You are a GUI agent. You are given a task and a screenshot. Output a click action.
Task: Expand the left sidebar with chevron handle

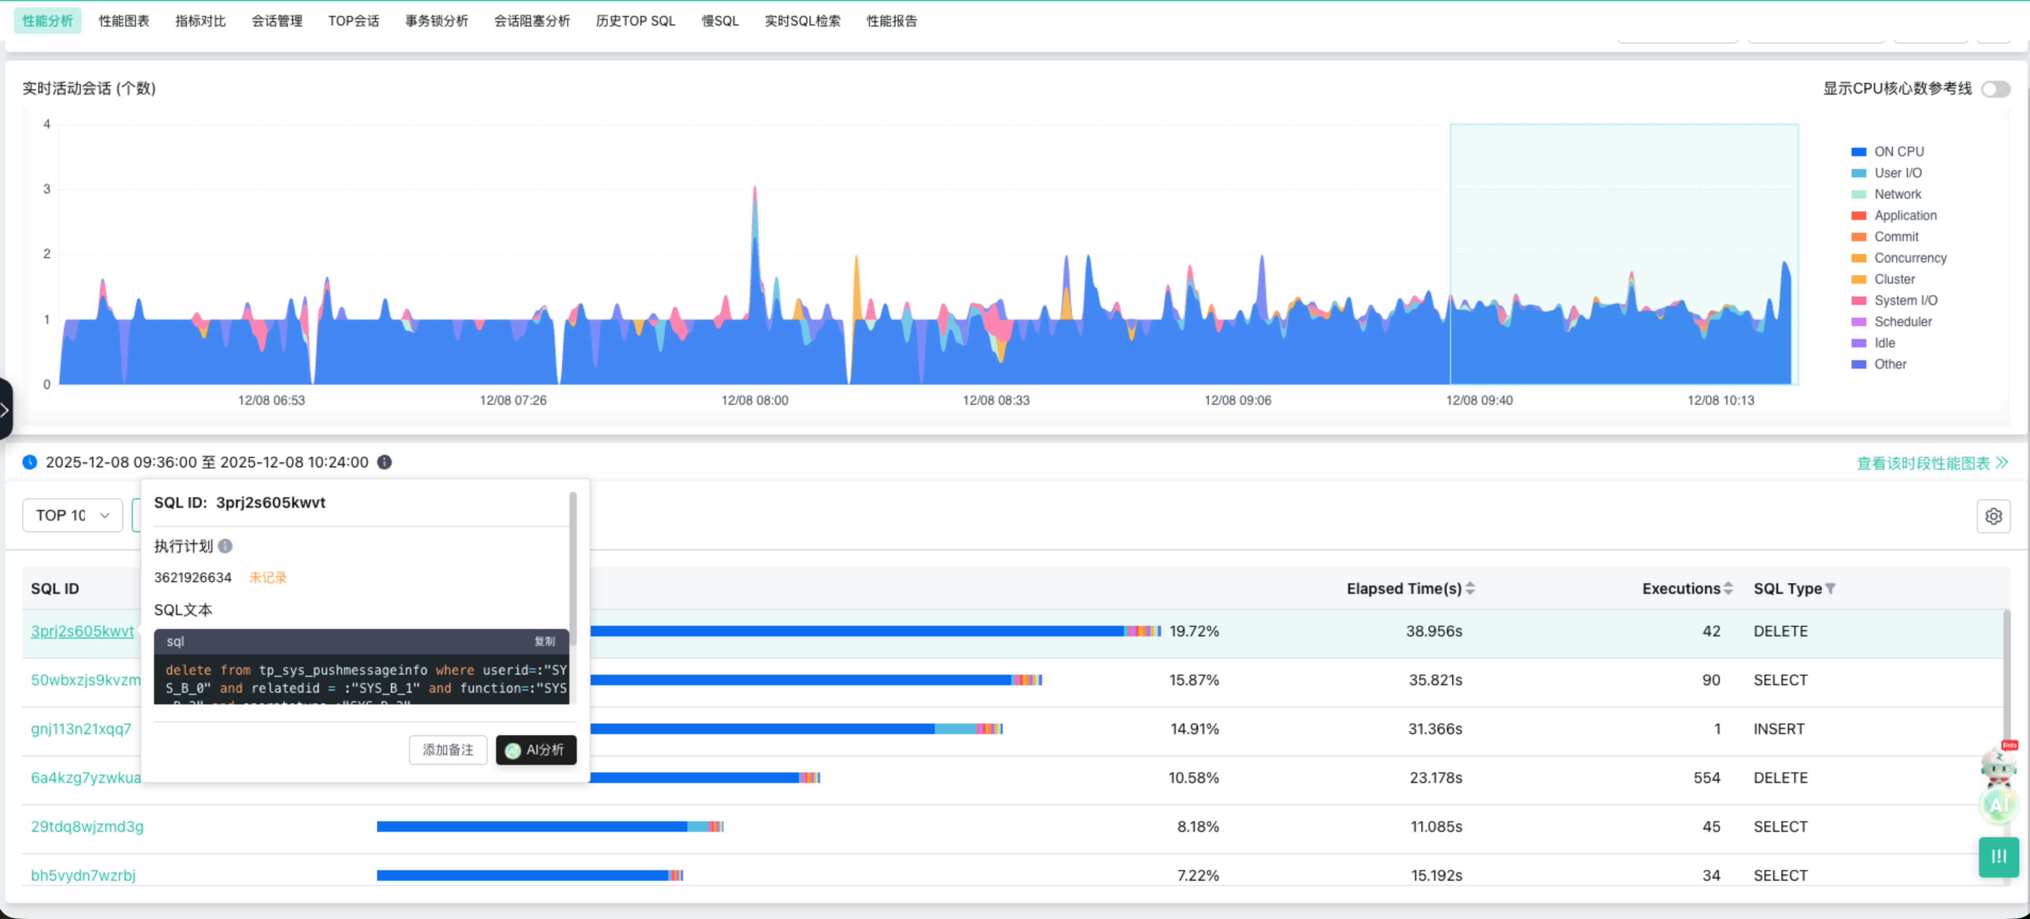click(x=5, y=409)
